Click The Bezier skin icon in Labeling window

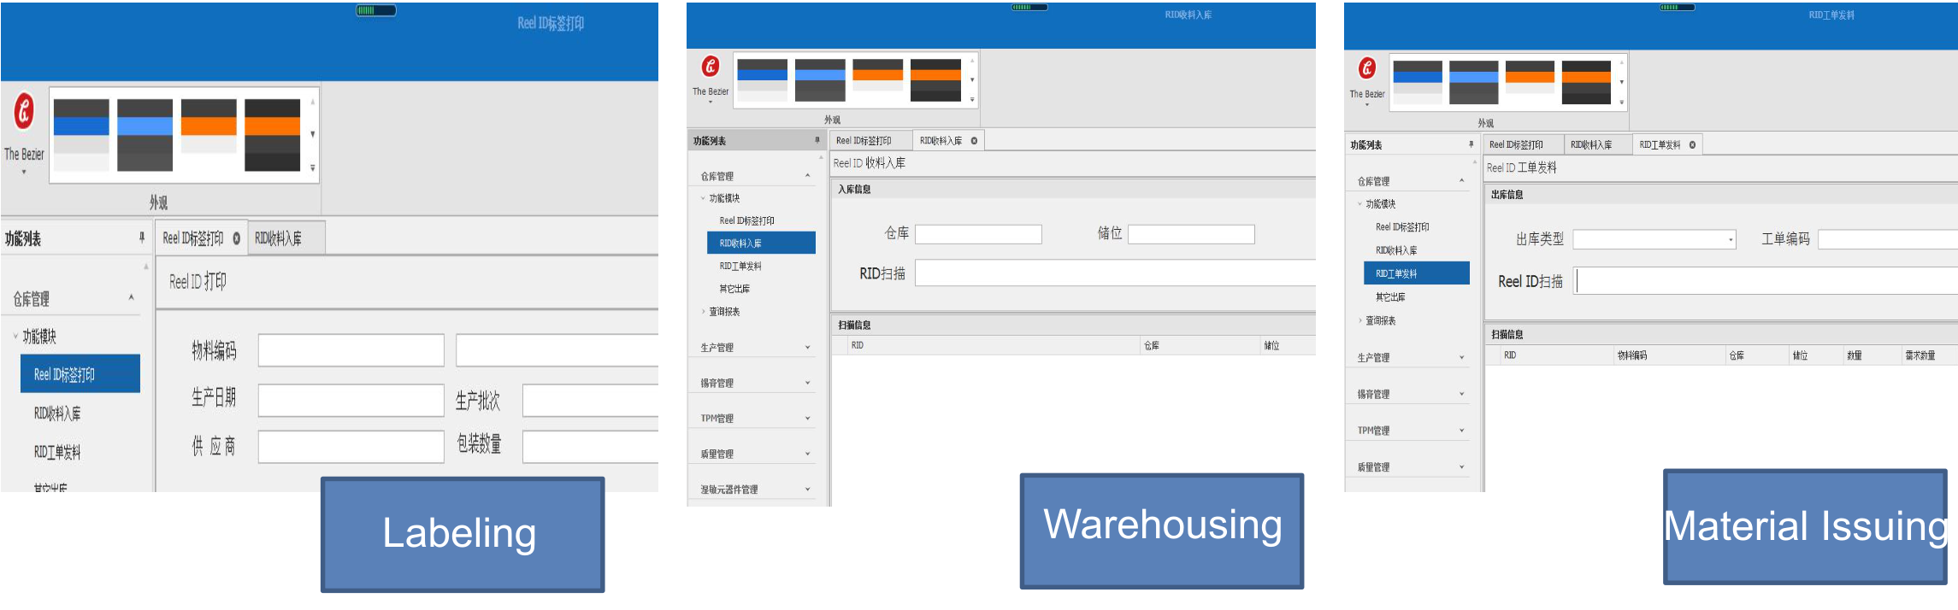(24, 113)
